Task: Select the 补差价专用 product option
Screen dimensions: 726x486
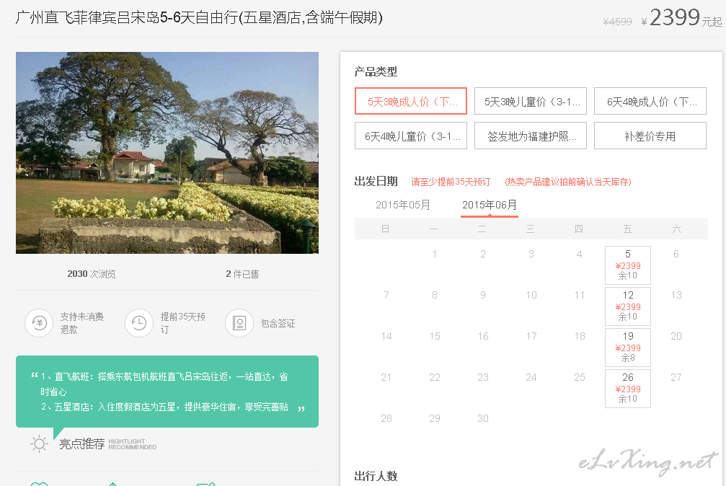Action: tap(650, 136)
